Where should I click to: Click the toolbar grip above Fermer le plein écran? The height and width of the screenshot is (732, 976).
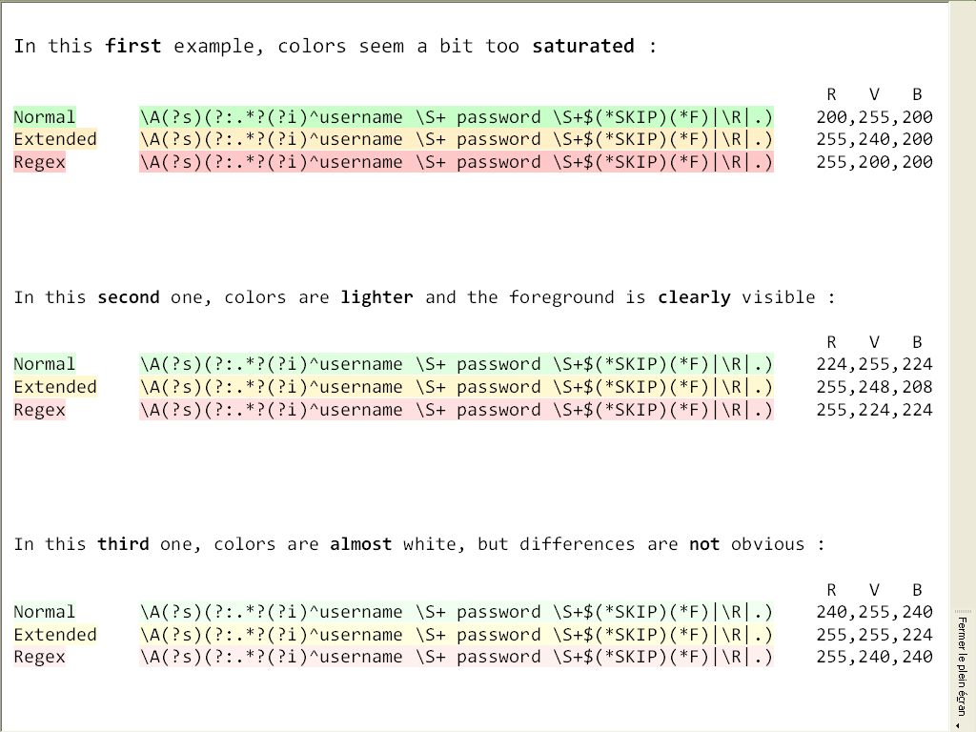tap(963, 611)
